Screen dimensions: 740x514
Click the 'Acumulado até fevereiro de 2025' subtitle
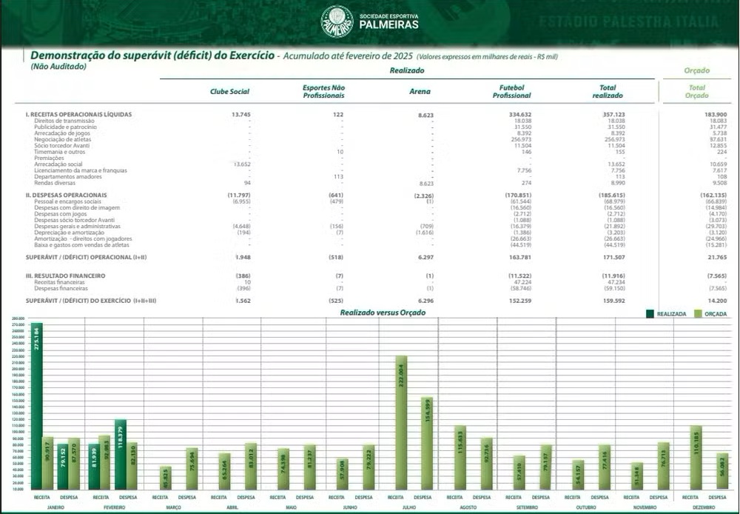[x=348, y=56]
